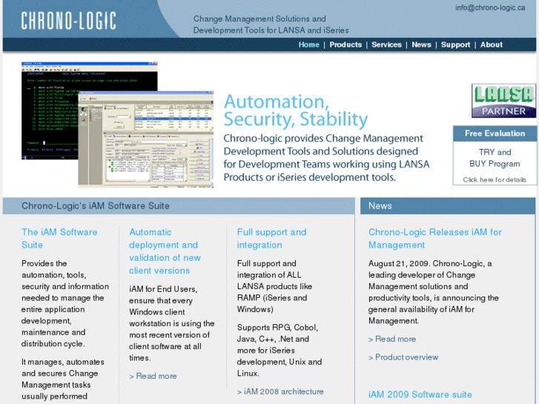Open the iAM 2008 architecture link
The image size is (539, 404).
(x=280, y=391)
